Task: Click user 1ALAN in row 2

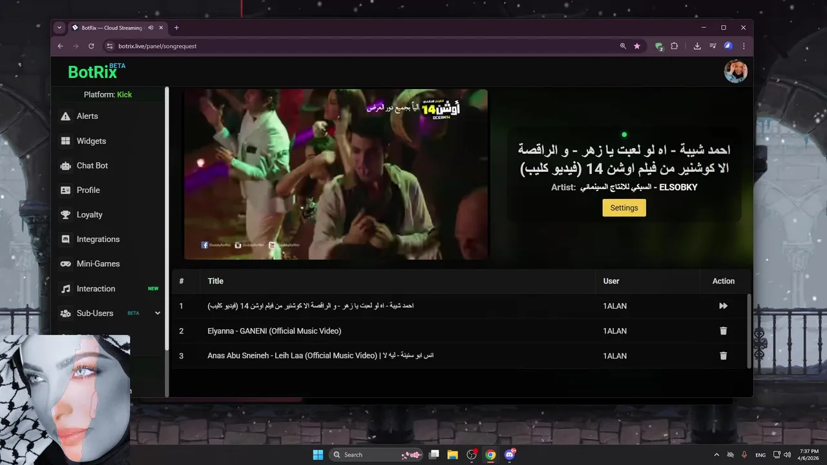Action: (614, 331)
